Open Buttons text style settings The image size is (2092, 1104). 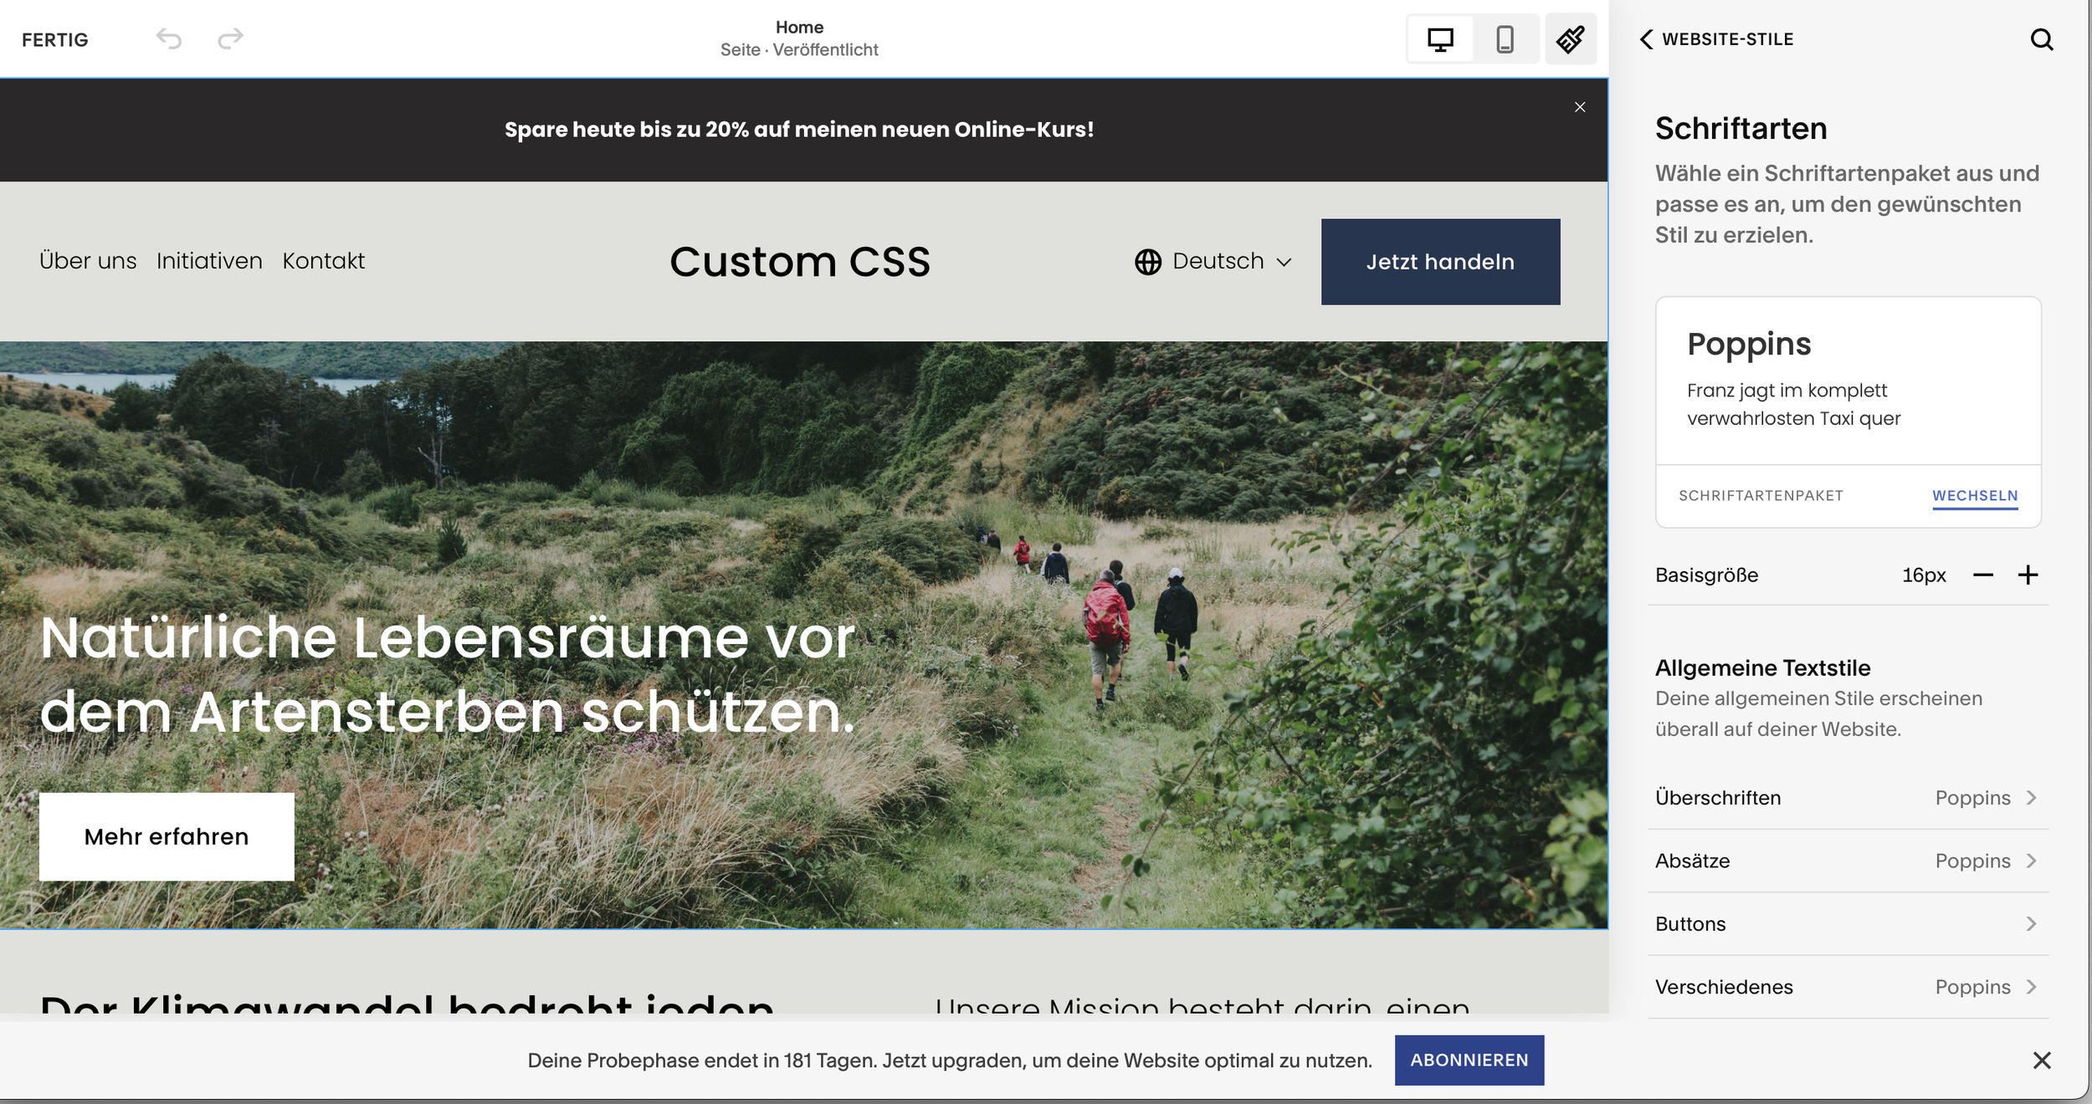tap(1848, 924)
